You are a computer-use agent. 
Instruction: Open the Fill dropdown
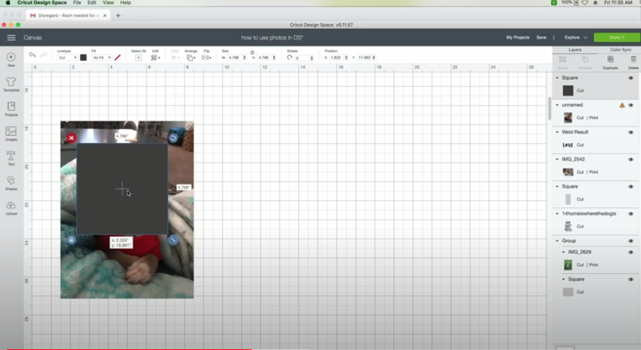pyautogui.click(x=101, y=58)
